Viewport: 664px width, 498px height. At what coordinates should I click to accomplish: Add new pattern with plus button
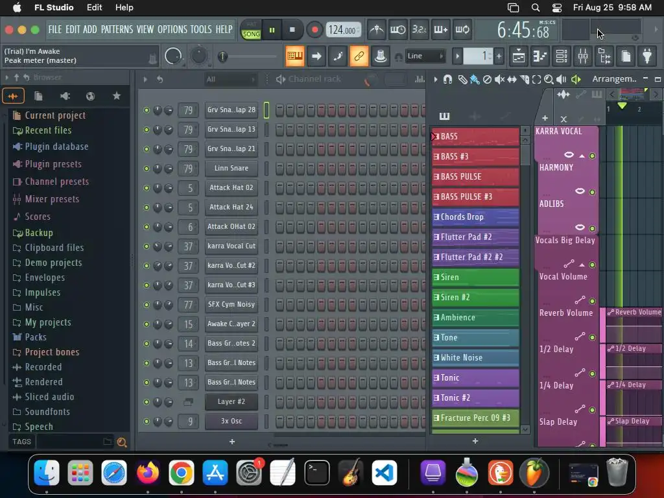tap(499, 56)
